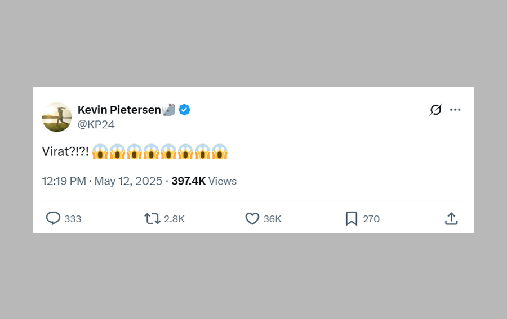The width and height of the screenshot is (507, 319).
Task: Open the @KP24 handle link
Action: point(96,124)
